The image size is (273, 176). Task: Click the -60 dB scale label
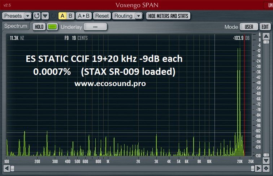pyautogui.click(x=259, y=94)
